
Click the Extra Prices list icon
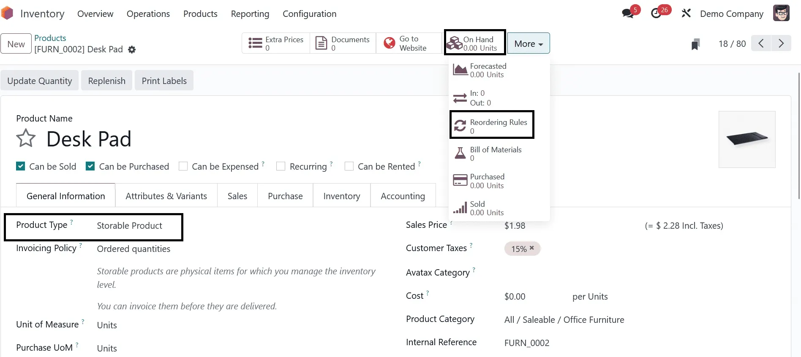tap(255, 43)
